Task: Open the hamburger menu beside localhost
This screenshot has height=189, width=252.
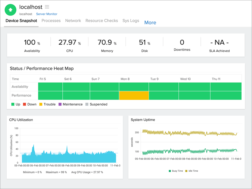Action: (47, 7)
